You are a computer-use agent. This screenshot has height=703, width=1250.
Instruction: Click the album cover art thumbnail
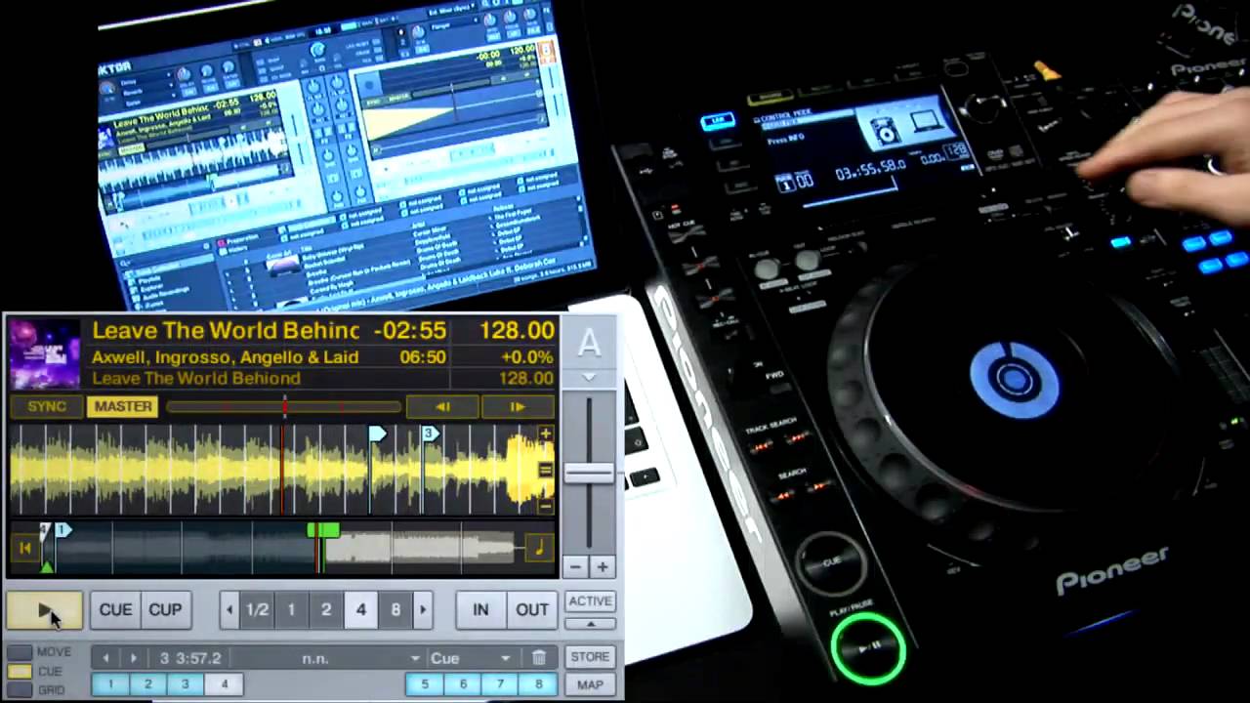click(44, 354)
